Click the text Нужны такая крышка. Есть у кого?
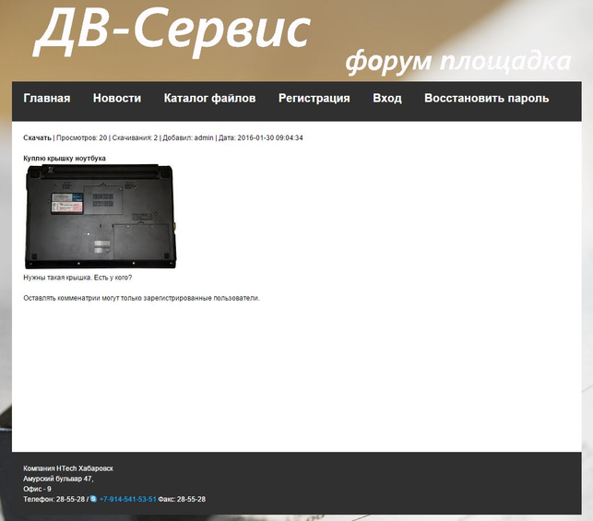Screen dimensions: 593x521 77,278
